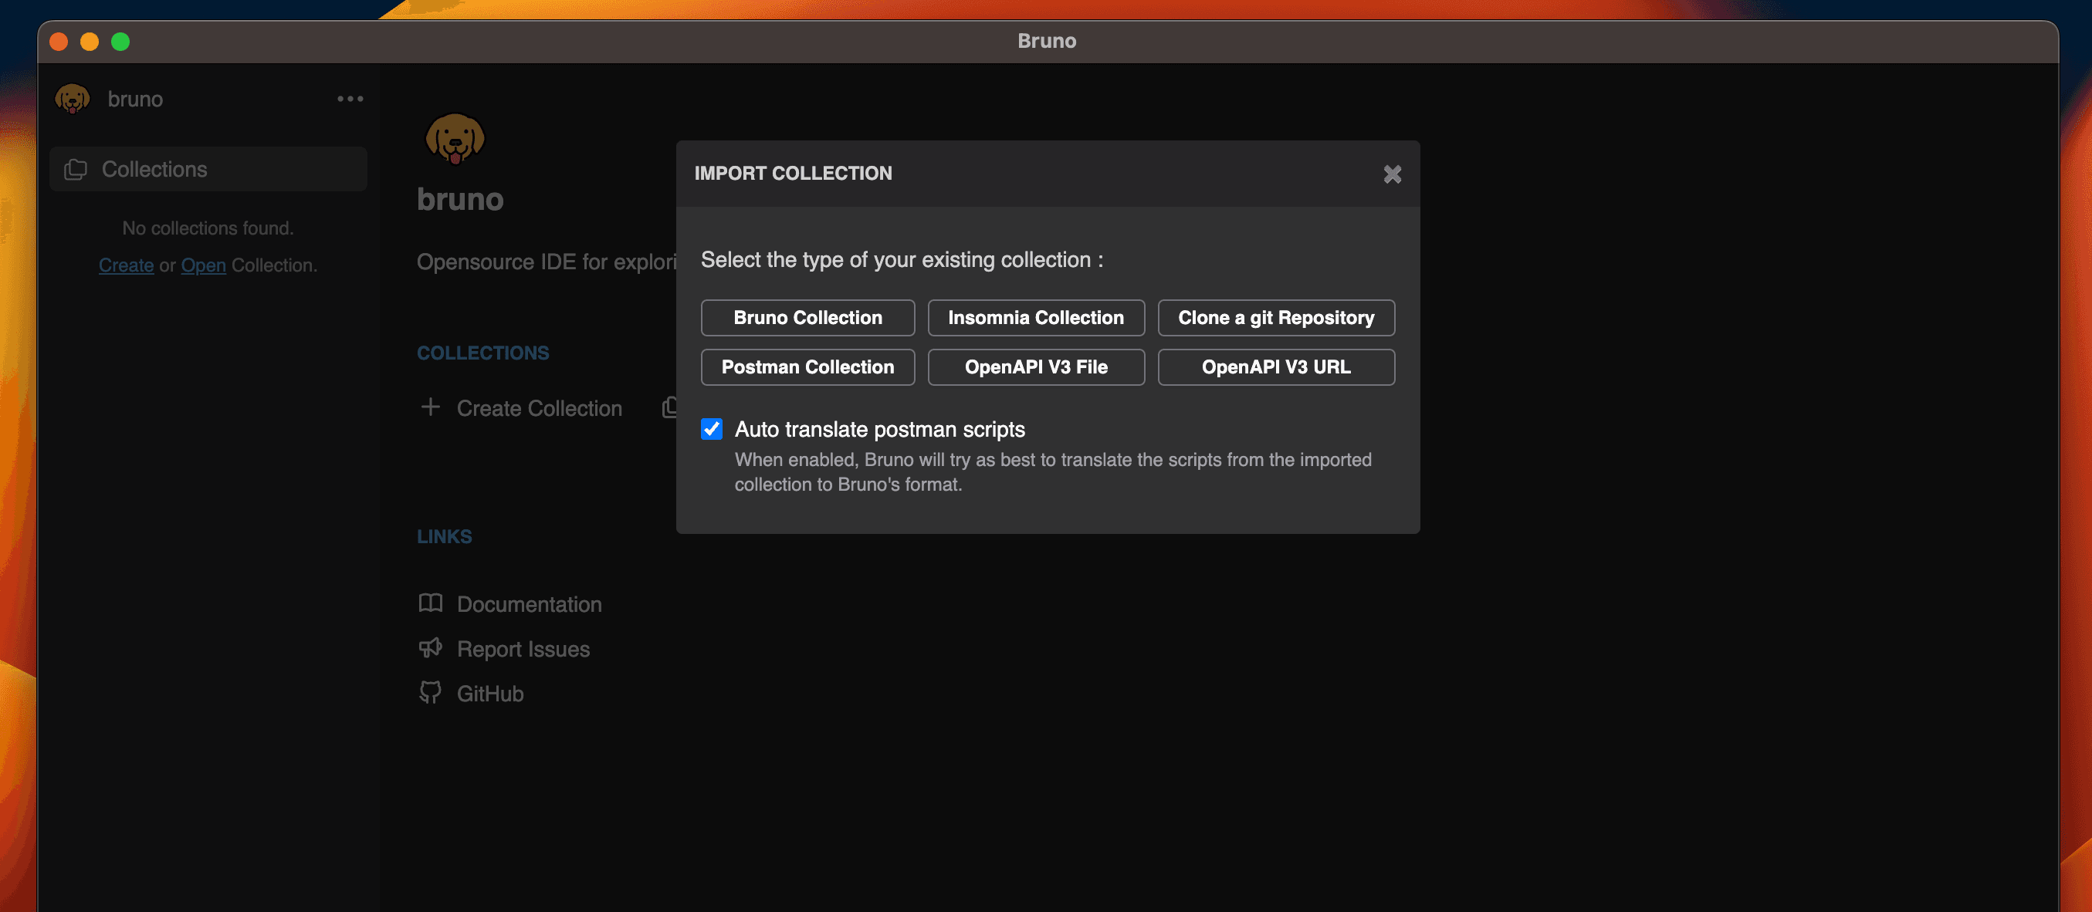This screenshot has width=2092, height=912.
Task: Click the IMPORT COLLECTION dialog title
Action: (793, 173)
